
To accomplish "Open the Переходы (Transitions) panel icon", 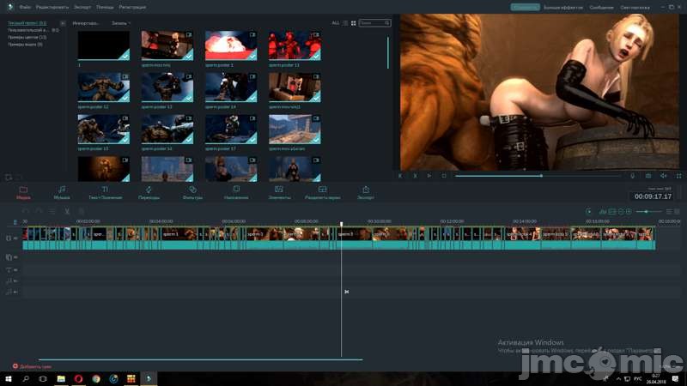I will 149,189.
